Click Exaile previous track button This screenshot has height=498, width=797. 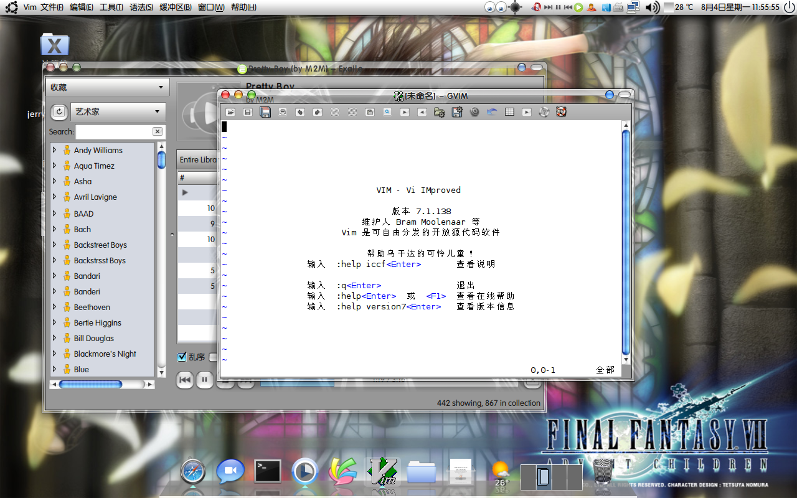point(184,379)
